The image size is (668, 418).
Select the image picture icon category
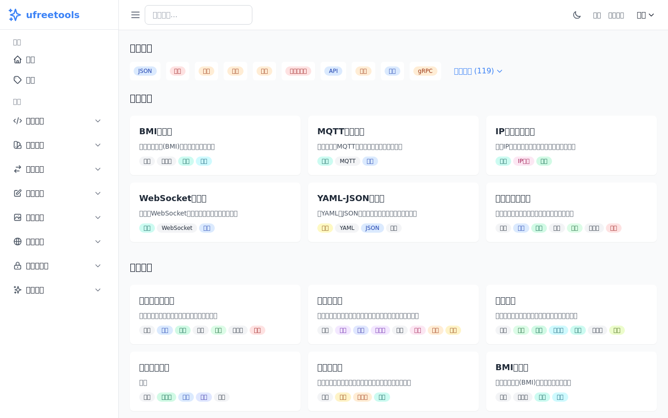tap(18, 217)
